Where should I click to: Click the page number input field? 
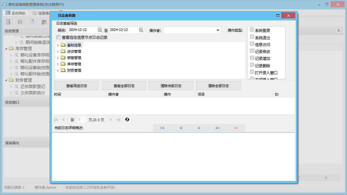(81, 120)
